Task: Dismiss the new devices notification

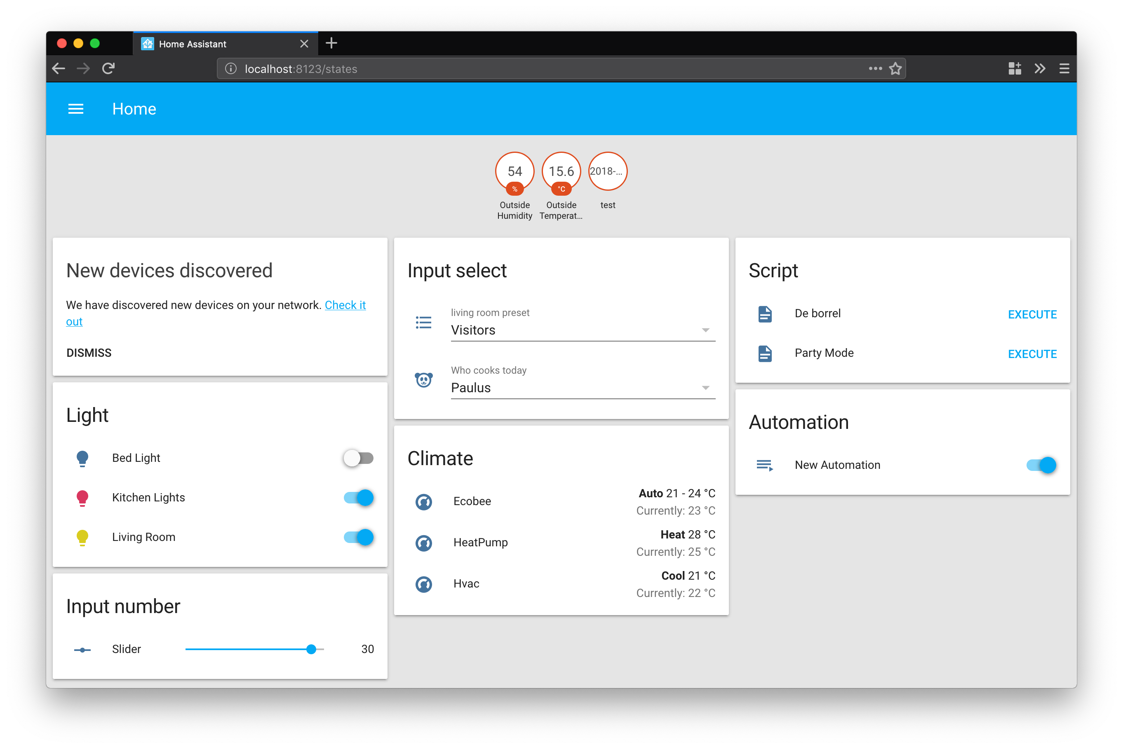Action: [x=89, y=353]
